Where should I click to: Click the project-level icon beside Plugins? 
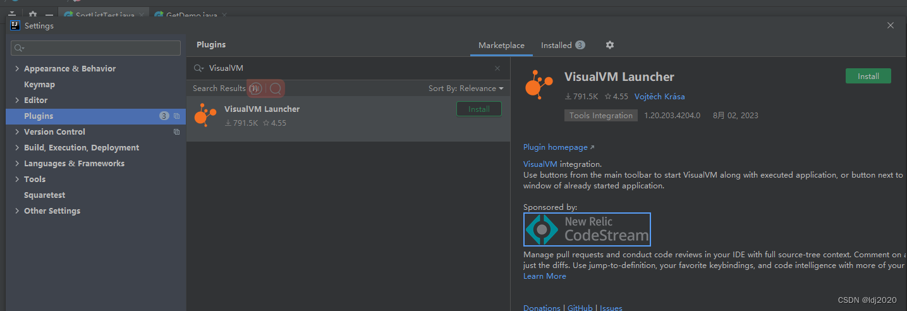pos(177,116)
